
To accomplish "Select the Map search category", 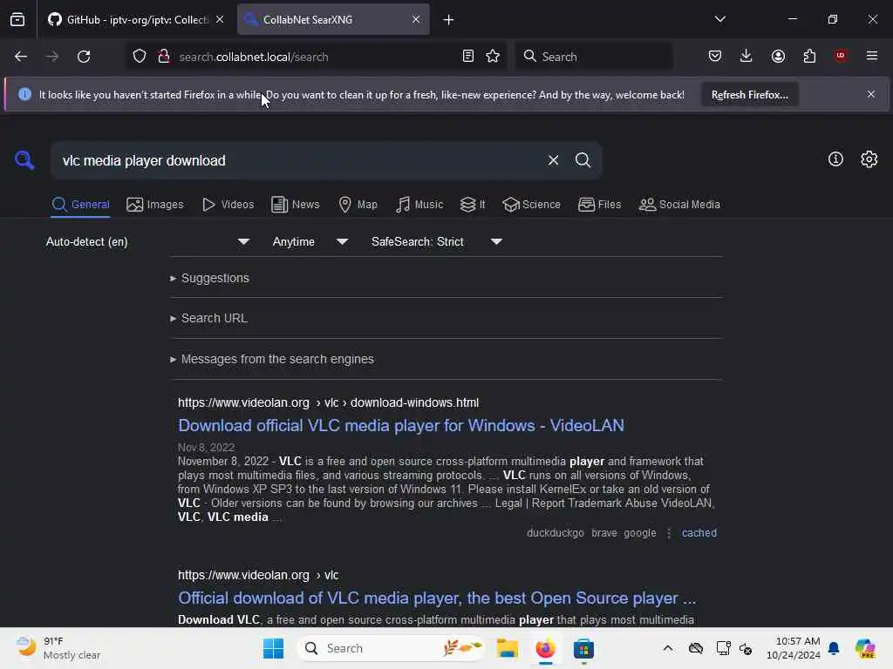I will point(358,205).
